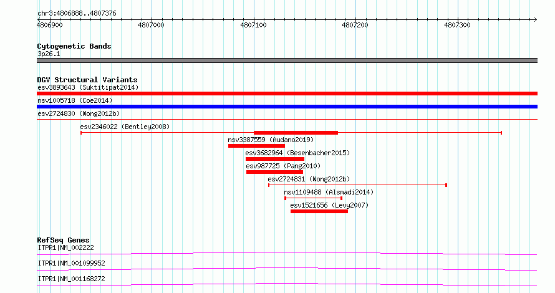
Task: Select the red bar under esv3682964
Action: click(x=274, y=159)
